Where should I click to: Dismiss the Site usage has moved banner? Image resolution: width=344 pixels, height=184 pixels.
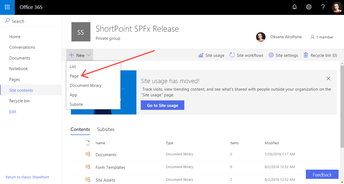click(x=328, y=78)
